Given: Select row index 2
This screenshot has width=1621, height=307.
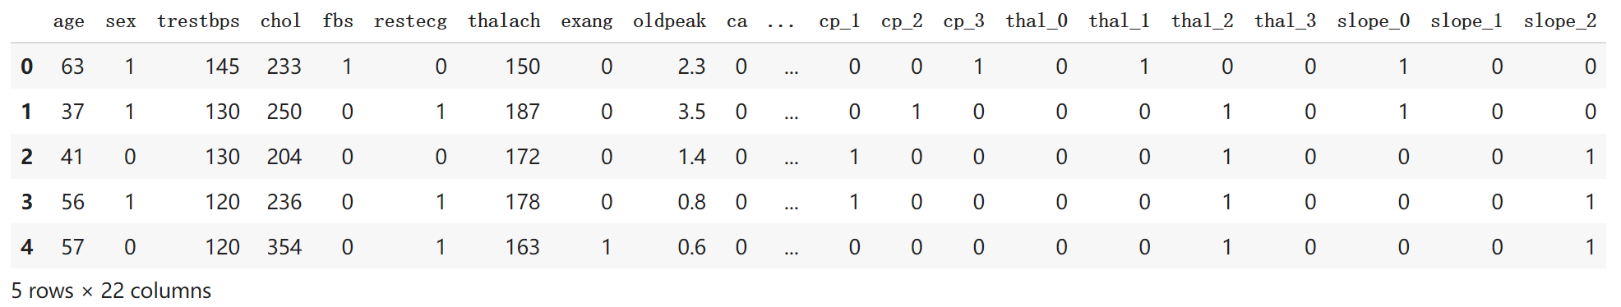Looking at the screenshot, I should (27, 157).
